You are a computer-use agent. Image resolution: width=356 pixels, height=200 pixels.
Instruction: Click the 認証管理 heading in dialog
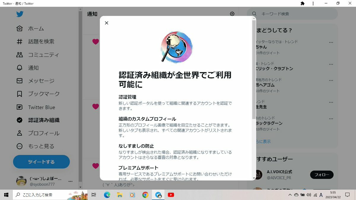pos(128,97)
